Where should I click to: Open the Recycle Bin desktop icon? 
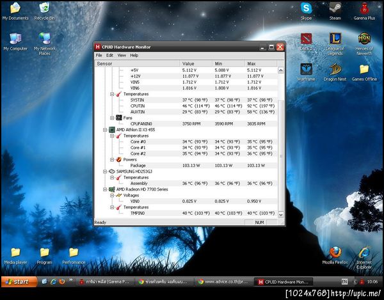point(44,12)
